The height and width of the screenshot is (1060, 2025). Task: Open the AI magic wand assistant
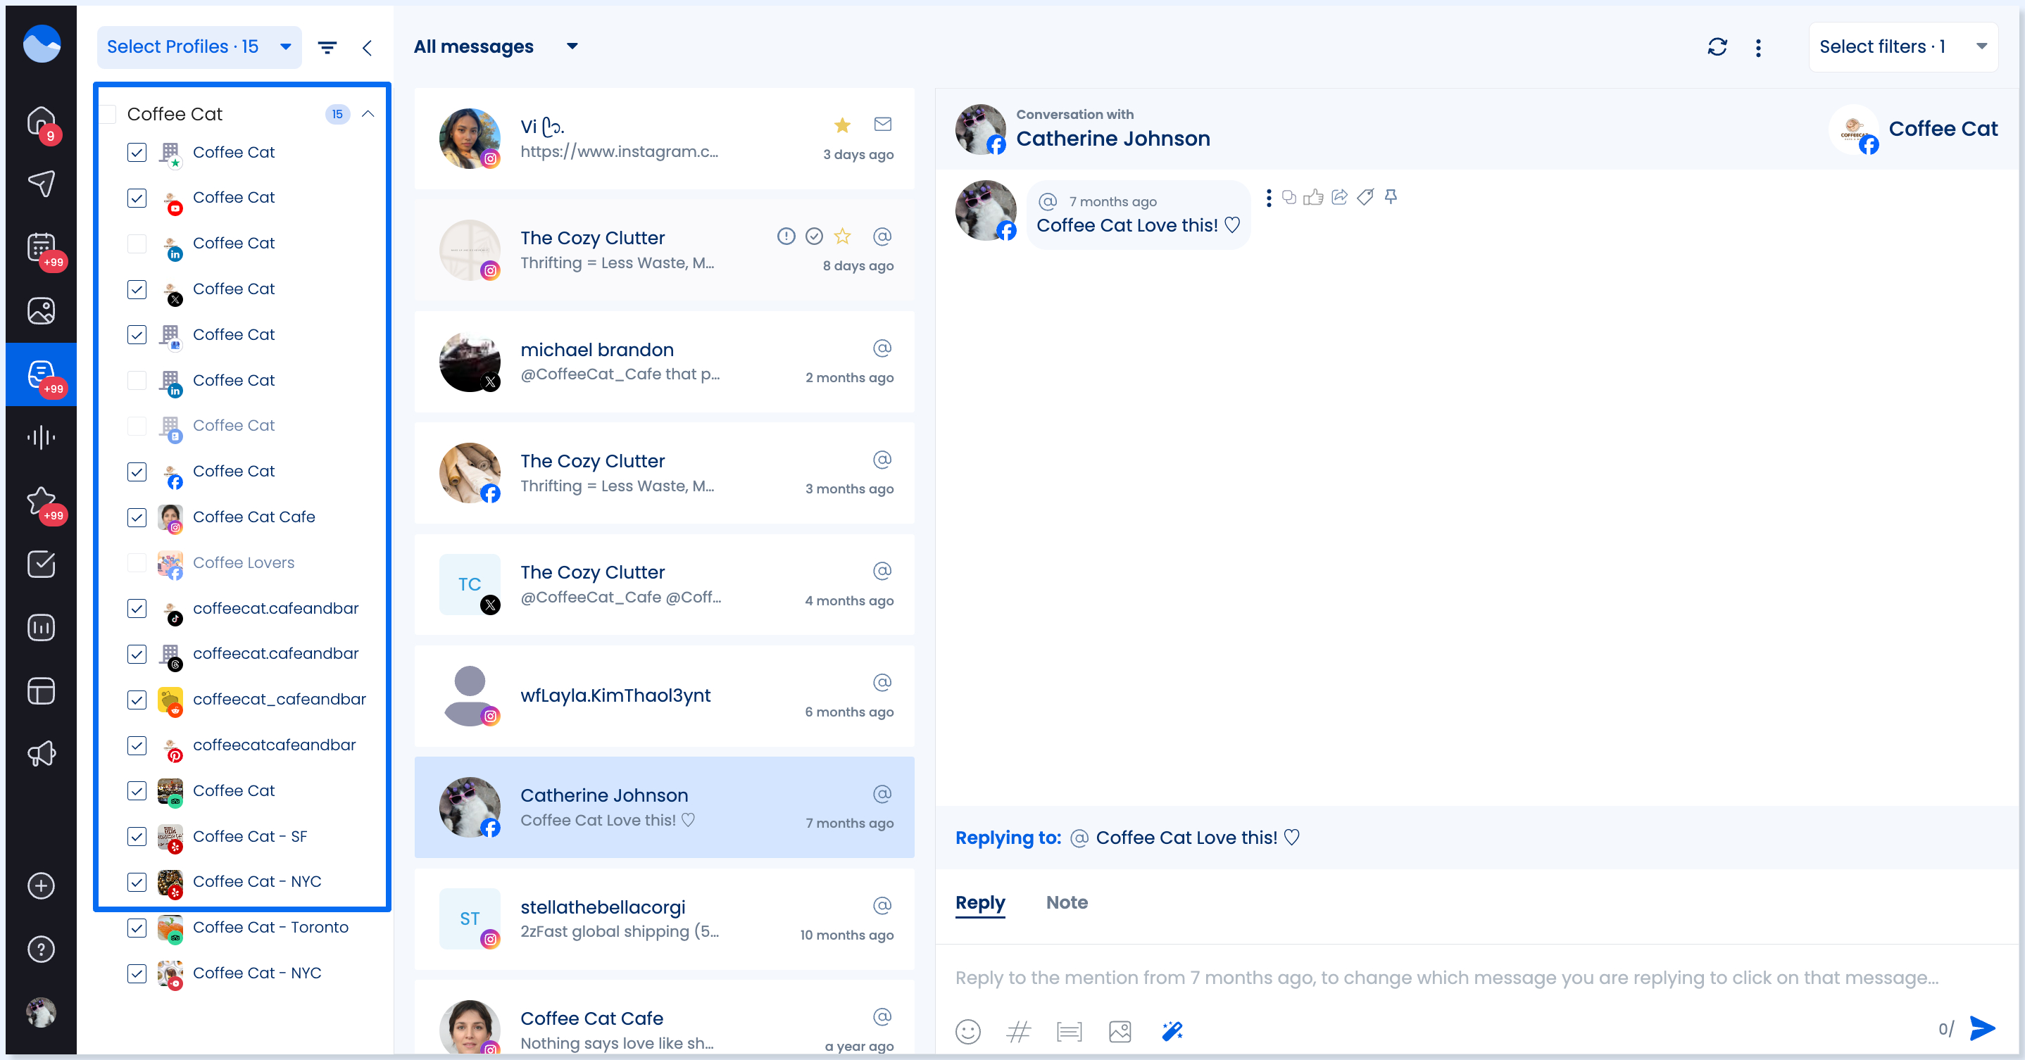click(1172, 1031)
